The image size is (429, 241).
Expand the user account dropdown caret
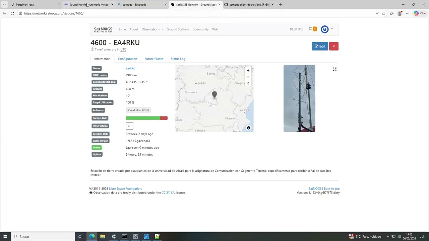tap(332, 29)
